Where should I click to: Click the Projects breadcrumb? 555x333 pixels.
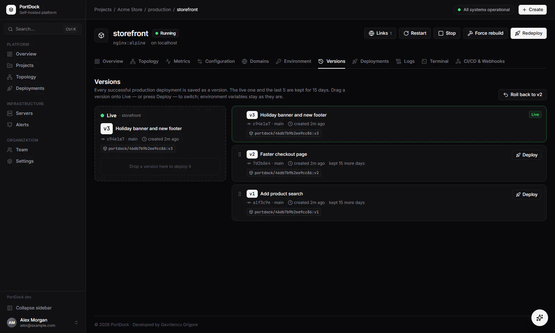pyautogui.click(x=103, y=10)
